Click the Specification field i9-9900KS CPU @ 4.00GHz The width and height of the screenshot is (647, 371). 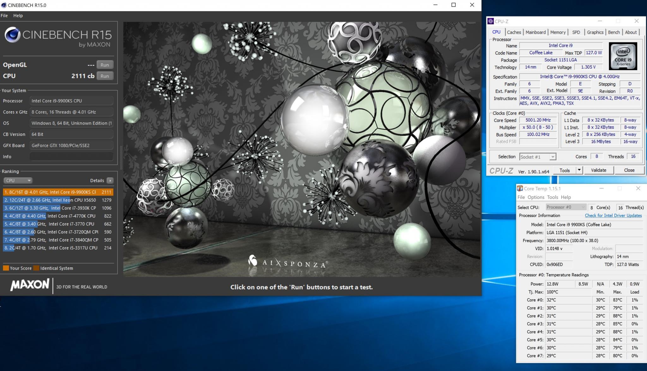[x=579, y=76]
